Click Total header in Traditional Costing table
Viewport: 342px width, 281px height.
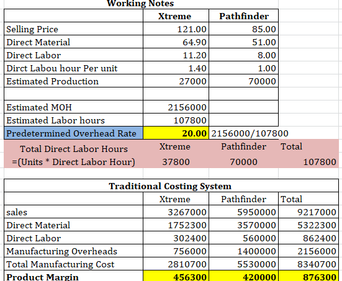(x=308, y=199)
